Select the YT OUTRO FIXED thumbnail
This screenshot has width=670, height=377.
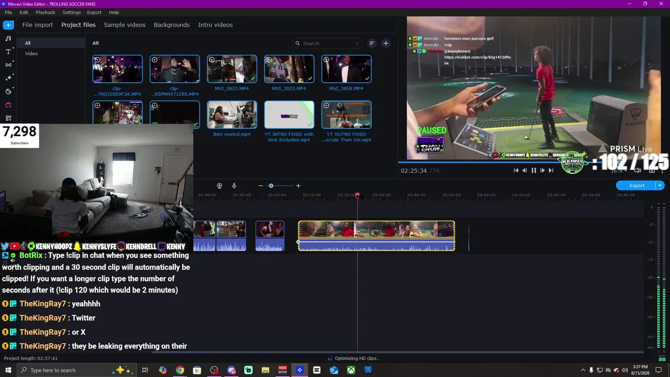tap(346, 115)
